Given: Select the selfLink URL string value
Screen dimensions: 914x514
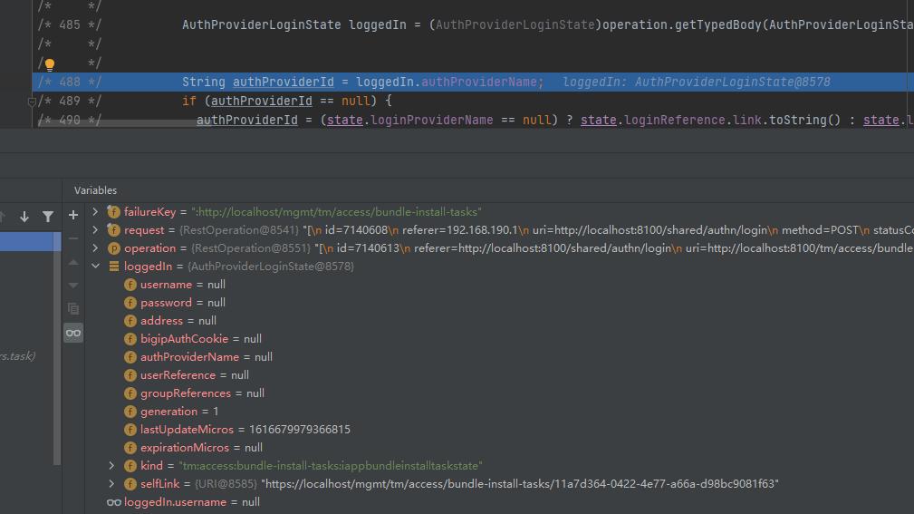Looking at the screenshot, I should (519, 484).
